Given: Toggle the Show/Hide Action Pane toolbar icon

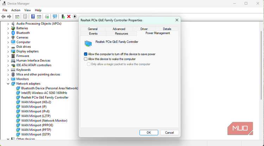Looking at the screenshot, I should (x=39, y=17).
